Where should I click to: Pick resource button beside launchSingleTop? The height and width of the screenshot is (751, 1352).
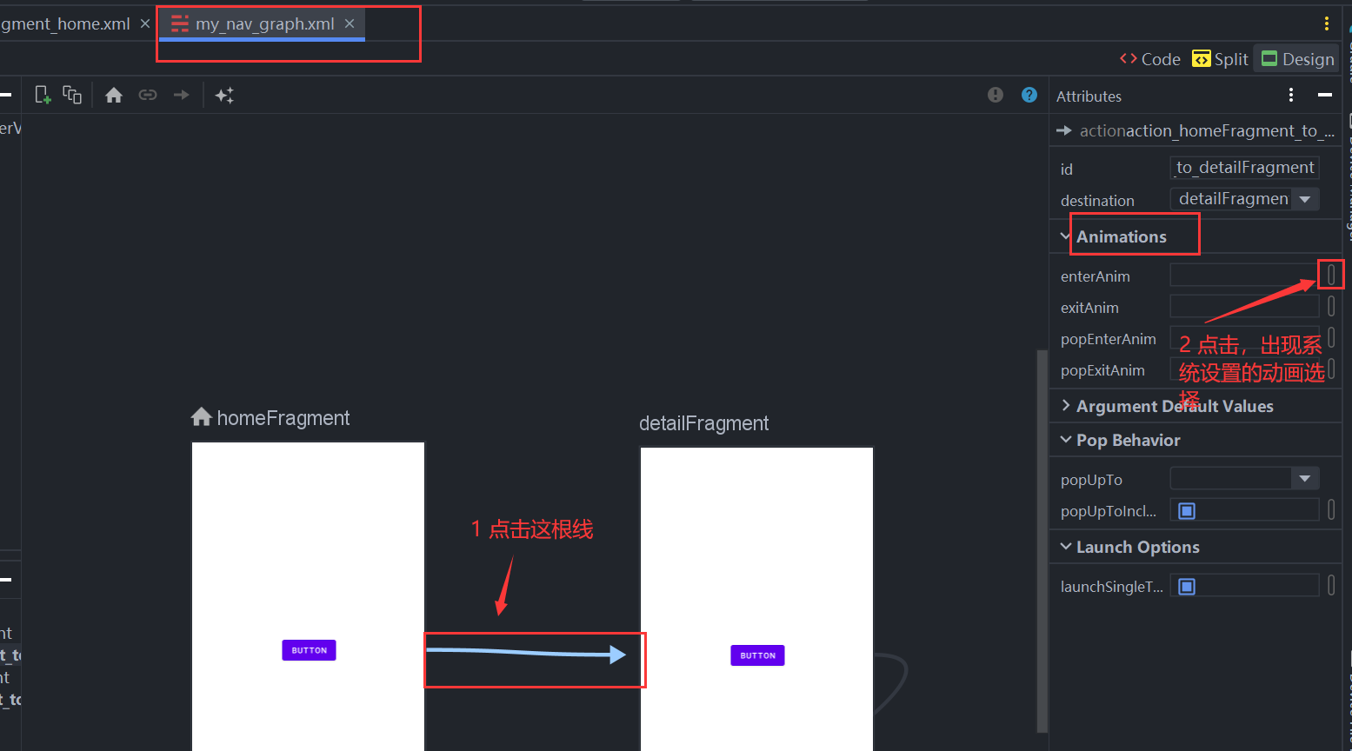[1331, 586]
